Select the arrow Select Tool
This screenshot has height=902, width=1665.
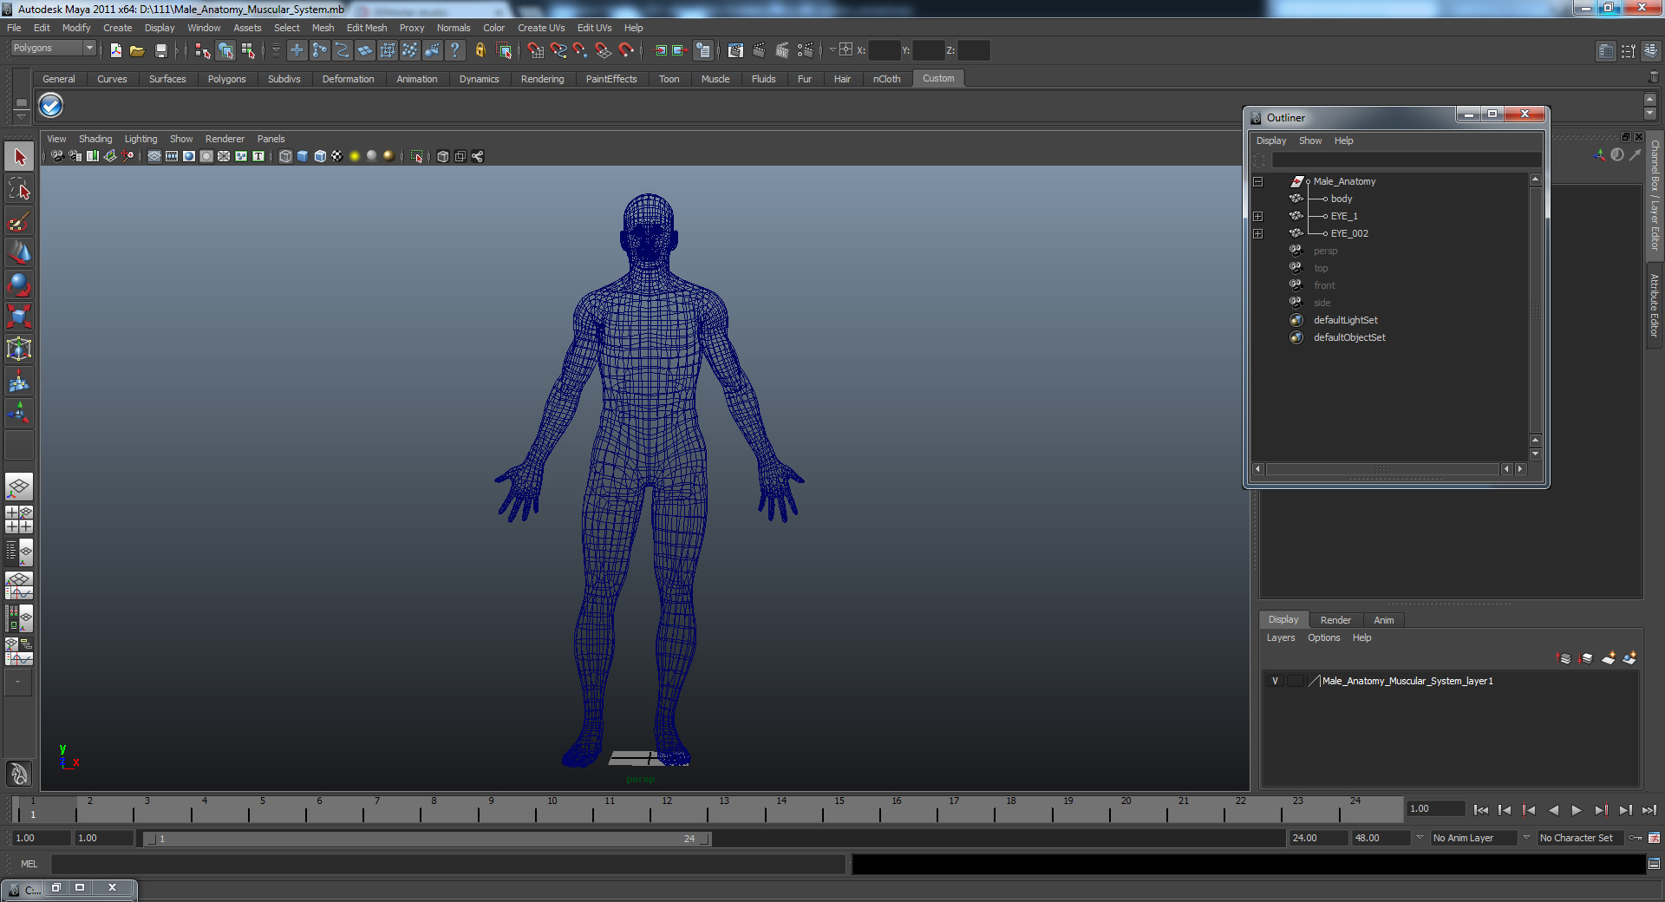[19, 157]
